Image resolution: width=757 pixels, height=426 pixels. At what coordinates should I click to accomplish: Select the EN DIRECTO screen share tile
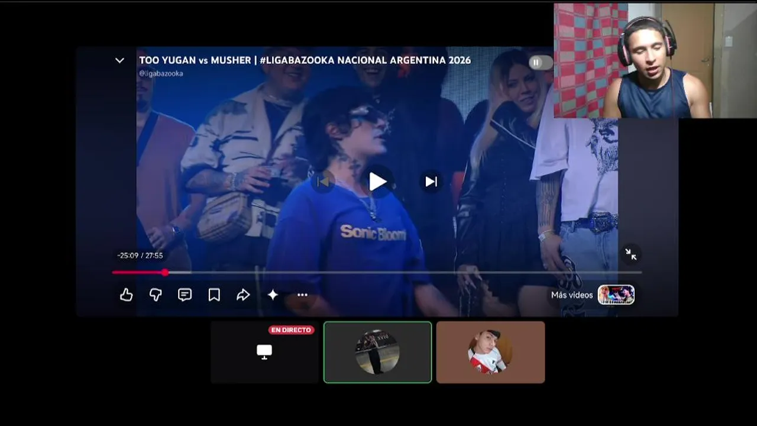(x=264, y=352)
